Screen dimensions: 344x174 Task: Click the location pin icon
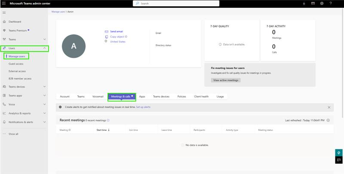pos(106,41)
